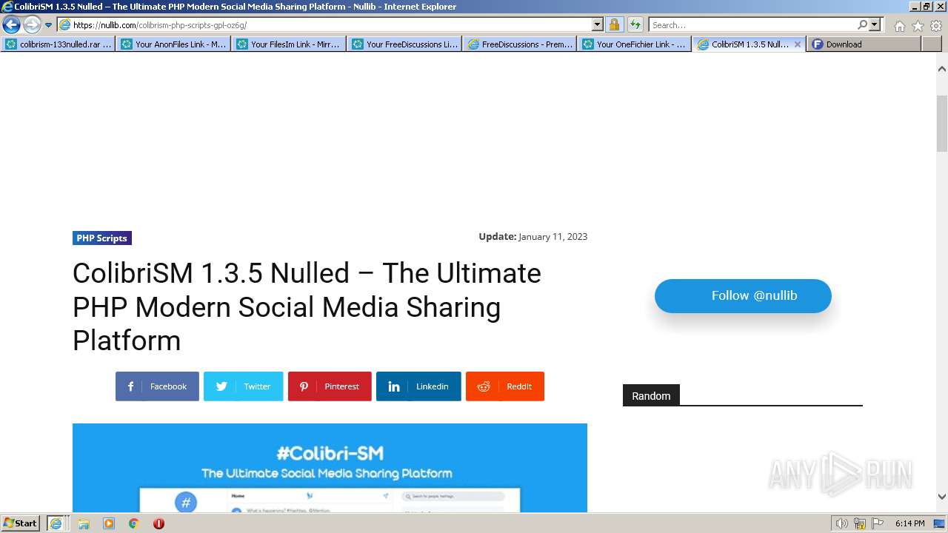Restore down the Internet Explorer window
948x533 pixels.
click(x=927, y=6)
